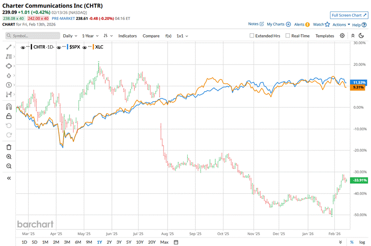This screenshot has height=246, width=371.
Task: Open chart settings gear icon
Action: (x=342, y=36)
